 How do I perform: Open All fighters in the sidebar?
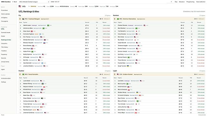click(4, 18)
